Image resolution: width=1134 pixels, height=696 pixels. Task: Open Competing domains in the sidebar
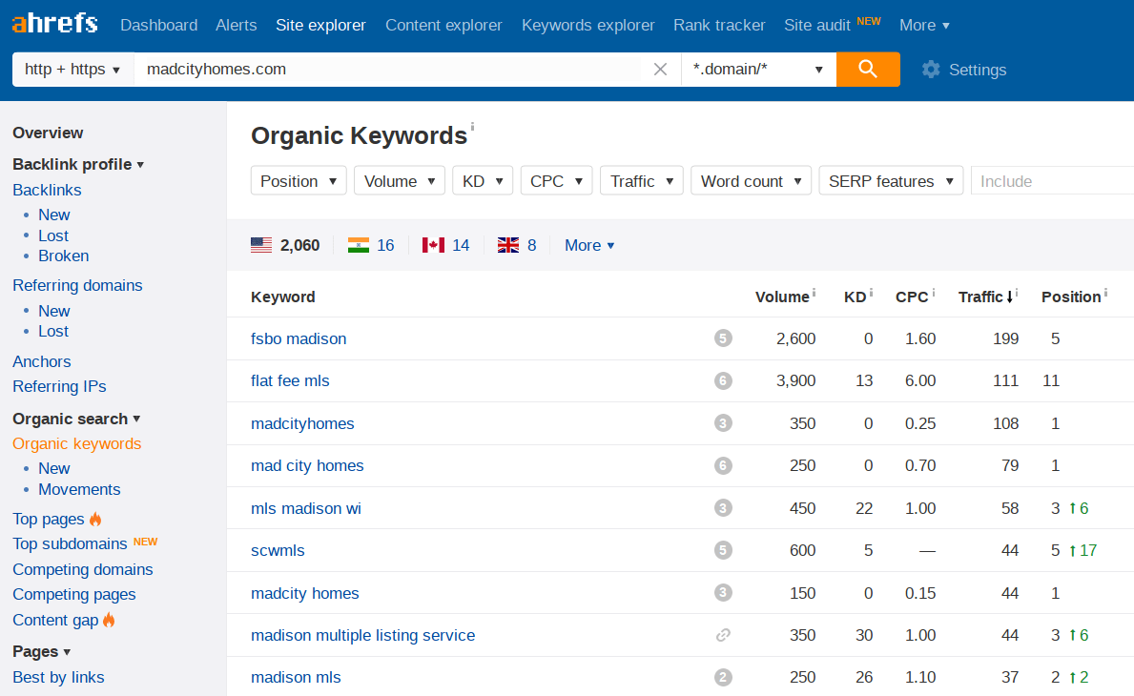(x=82, y=569)
